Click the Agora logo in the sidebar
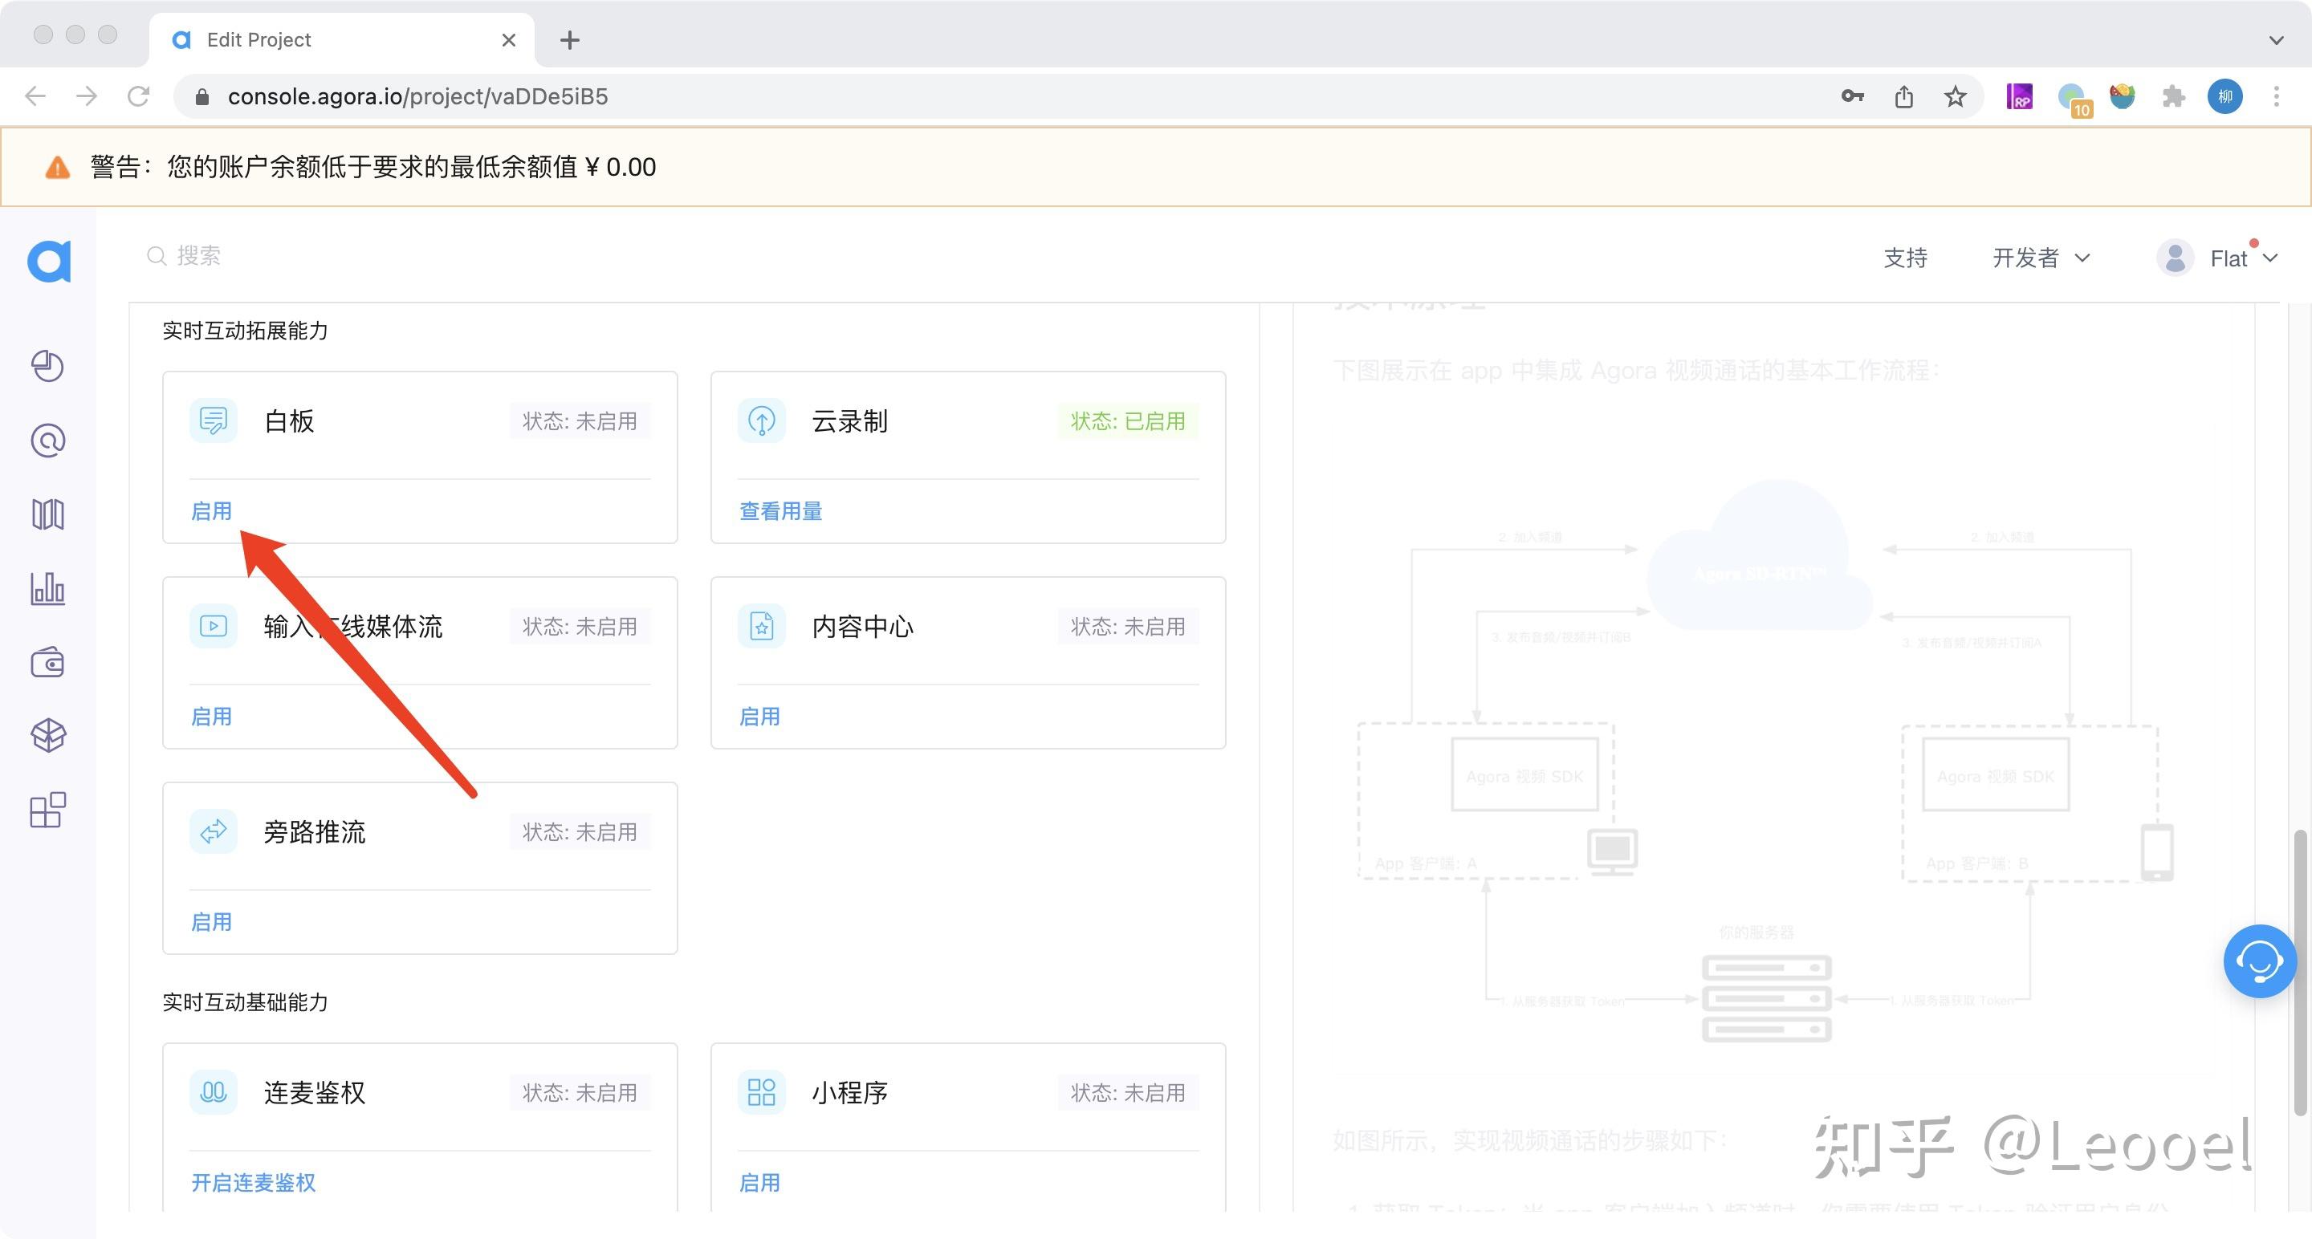The height and width of the screenshot is (1239, 2312). pos(48,261)
